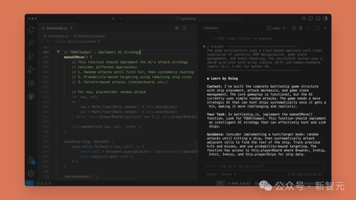356x200 pixels.
Task: Click the node terminal shell icon
Action: pyautogui.click(x=269, y=28)
